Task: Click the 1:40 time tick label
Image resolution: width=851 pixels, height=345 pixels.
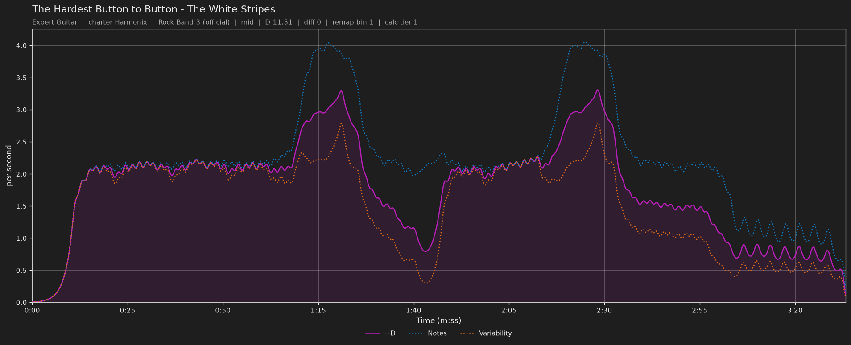Action: (x=413, y=310)
